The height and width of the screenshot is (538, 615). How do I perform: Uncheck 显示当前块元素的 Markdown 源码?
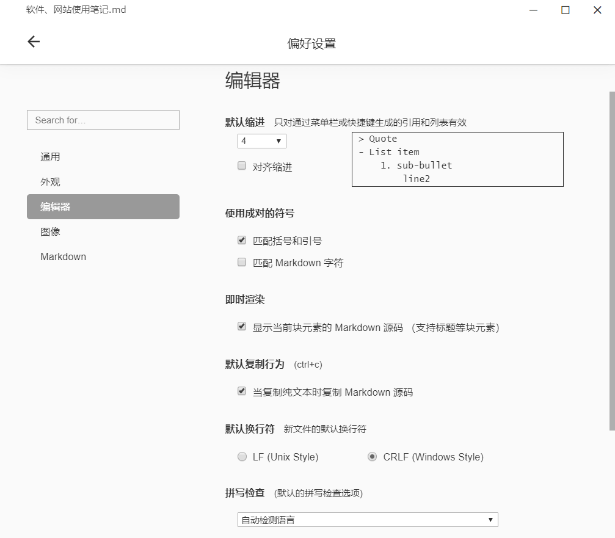(x=241, y=327)
